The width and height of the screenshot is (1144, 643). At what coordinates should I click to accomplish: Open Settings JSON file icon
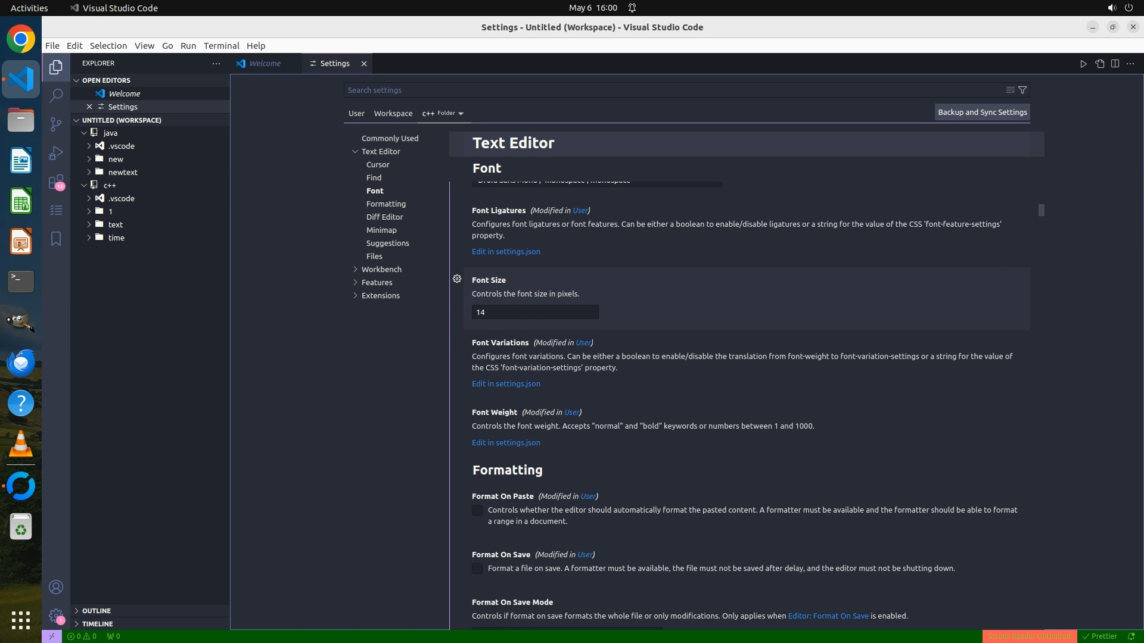pos(1099,64)
